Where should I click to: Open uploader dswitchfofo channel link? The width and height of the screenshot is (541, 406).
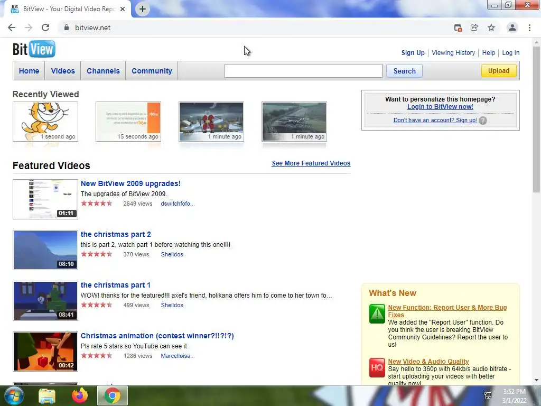pyautogui.click(x=178, y=204)
